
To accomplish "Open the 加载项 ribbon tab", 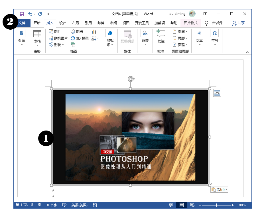I will pos(160,23).
